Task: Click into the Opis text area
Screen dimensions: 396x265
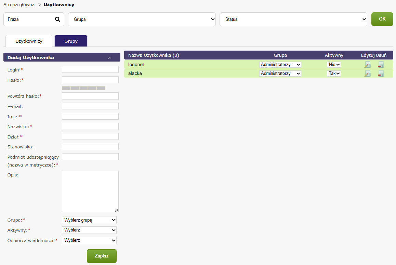Action: 90,191
